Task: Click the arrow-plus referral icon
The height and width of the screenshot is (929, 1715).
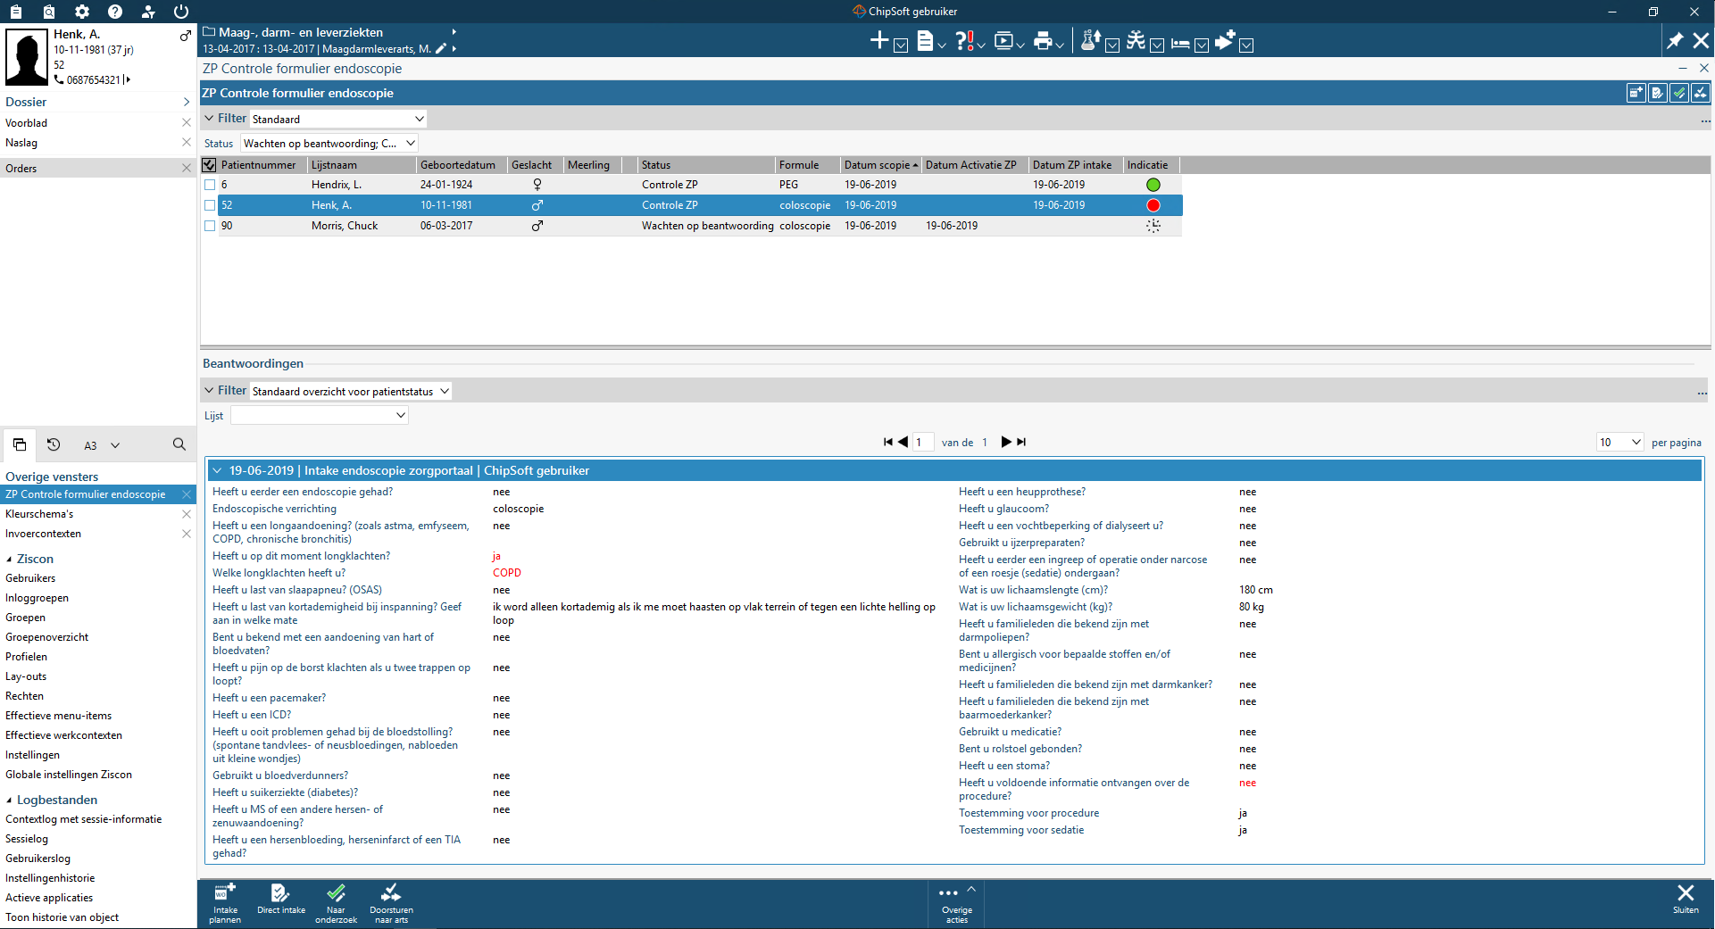Action: tap(1225, 40)
